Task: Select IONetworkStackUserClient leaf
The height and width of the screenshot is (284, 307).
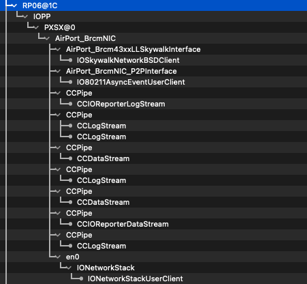Action: pos(135,279)
